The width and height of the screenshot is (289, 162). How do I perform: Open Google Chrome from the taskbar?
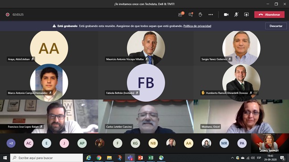pos(99,158)
